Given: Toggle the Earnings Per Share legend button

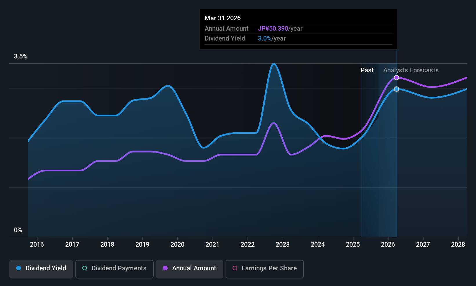Looking at the screenshot, I should click(x=265, y=269).
